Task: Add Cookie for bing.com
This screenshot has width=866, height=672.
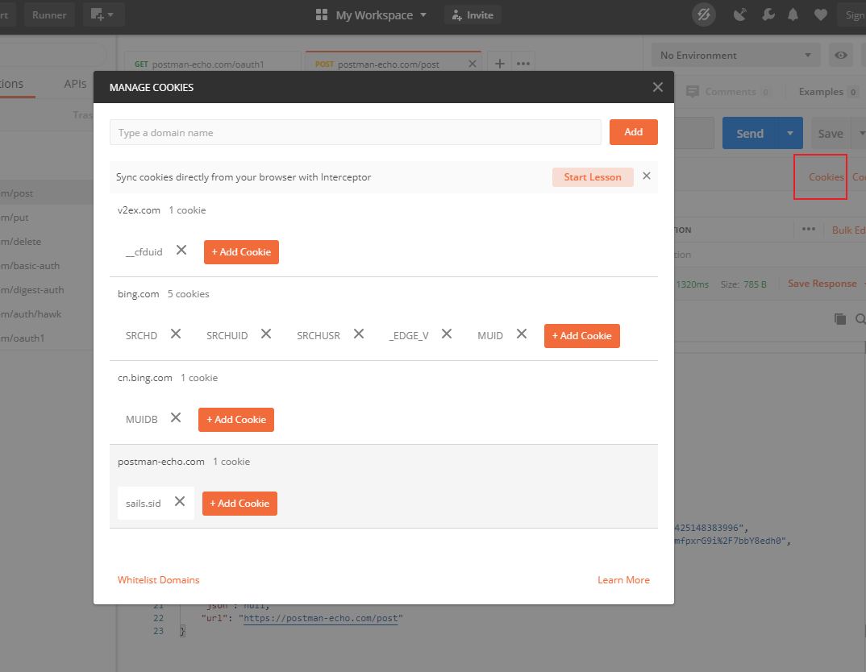Action: coord(582,336)
